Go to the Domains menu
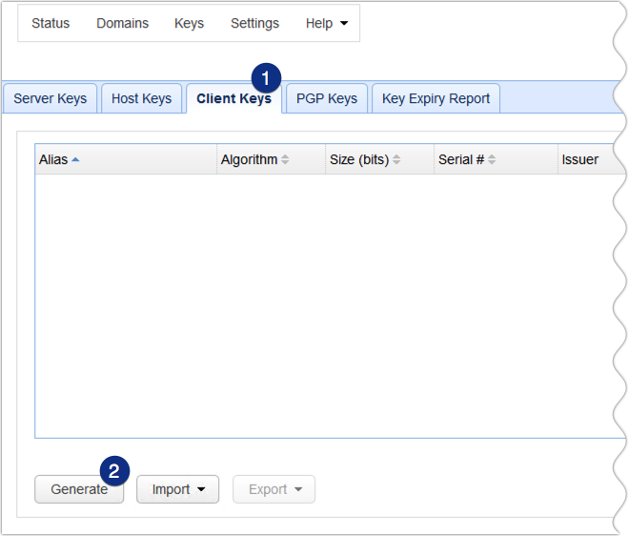The height and width of the screenshot is (536, 628). coord(122,24)
